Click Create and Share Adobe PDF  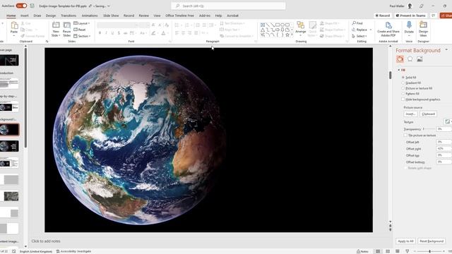click(388, 29)
